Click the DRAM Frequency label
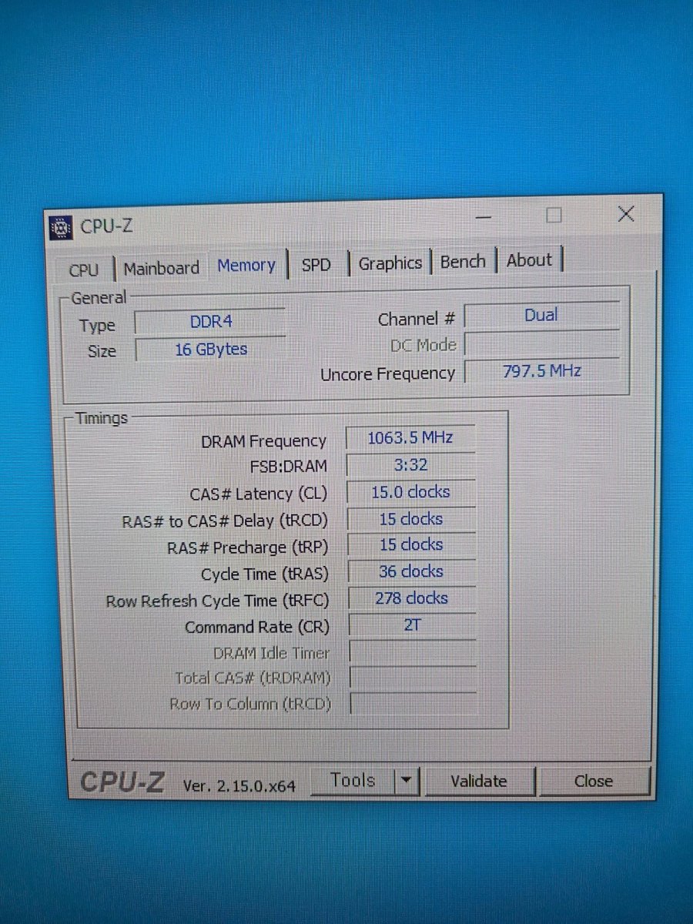This screenshot has height=924, width=693. [263, 442]
